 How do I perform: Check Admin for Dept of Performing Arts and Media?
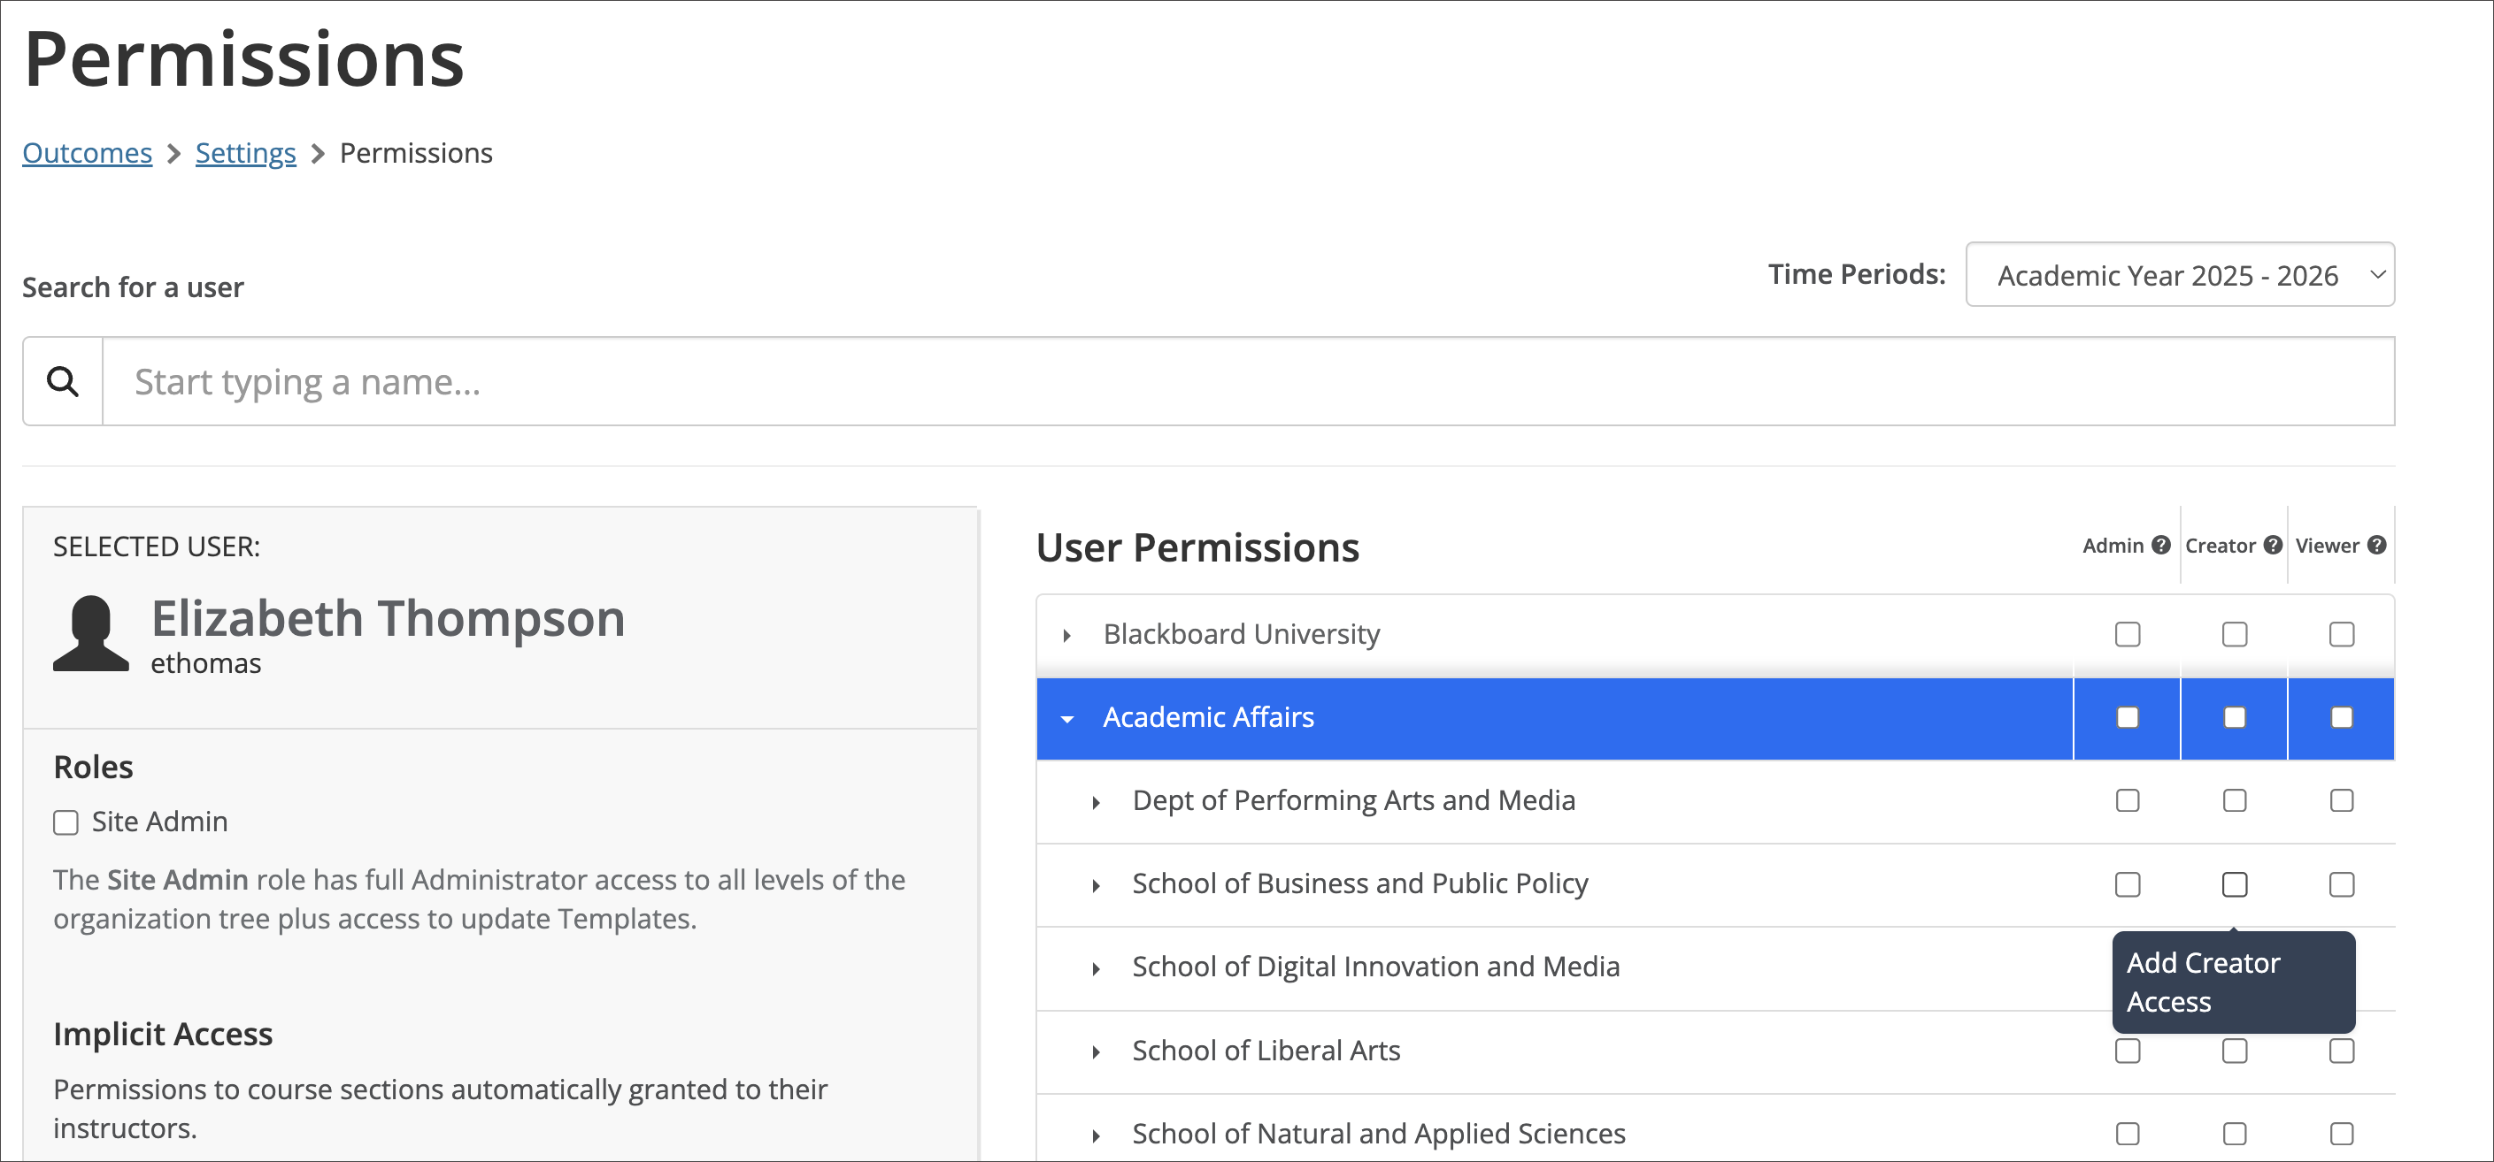click(x=2127, y=801)
